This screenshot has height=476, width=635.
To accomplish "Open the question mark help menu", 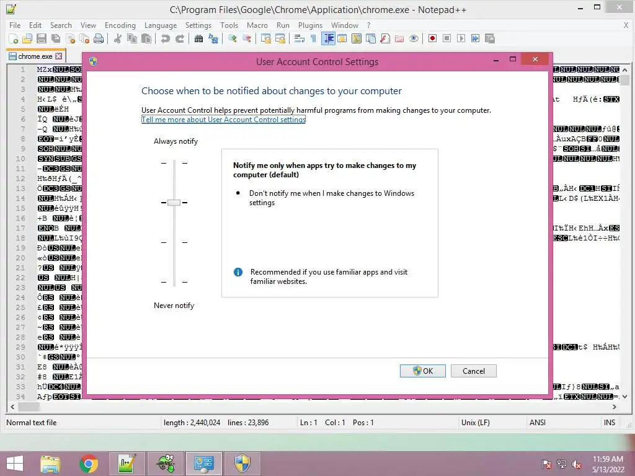I will pyautogui.click(x=368, y=25).
